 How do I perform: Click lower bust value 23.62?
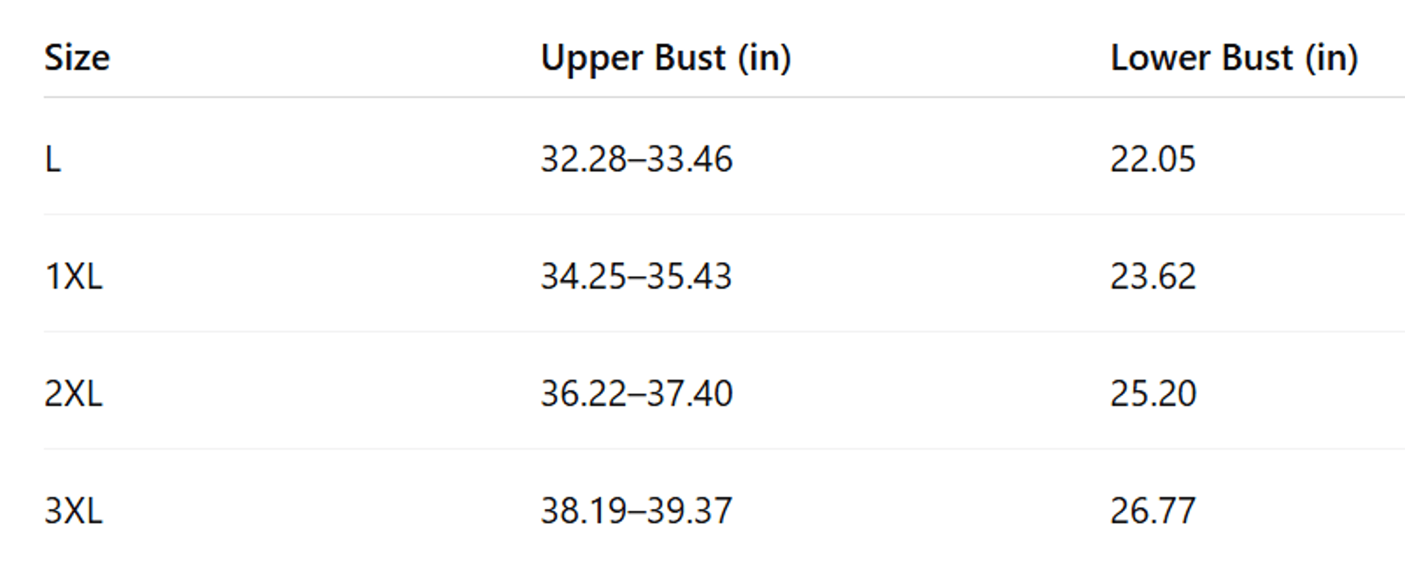point(1153,276)
